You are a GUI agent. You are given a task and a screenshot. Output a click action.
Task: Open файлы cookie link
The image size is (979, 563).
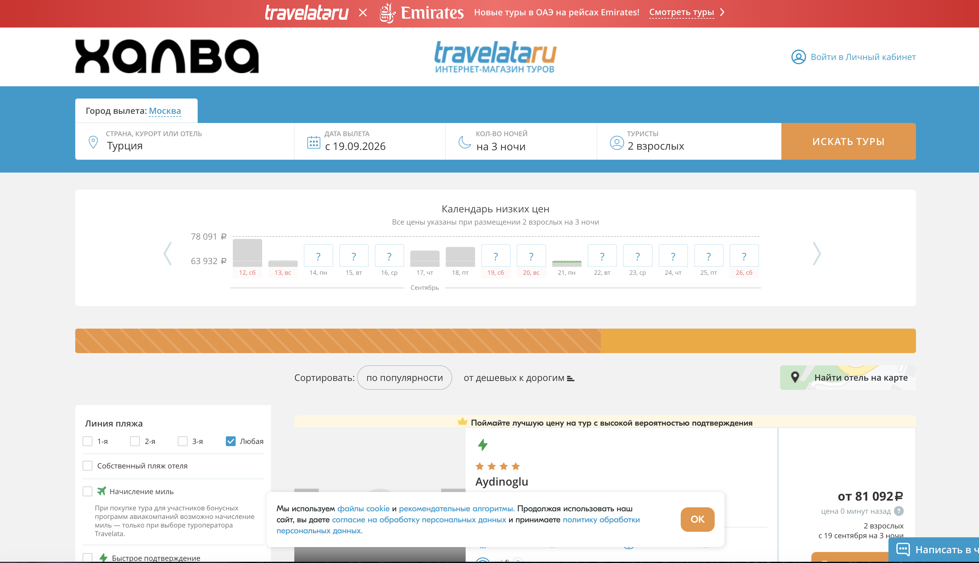pos(363,509)
